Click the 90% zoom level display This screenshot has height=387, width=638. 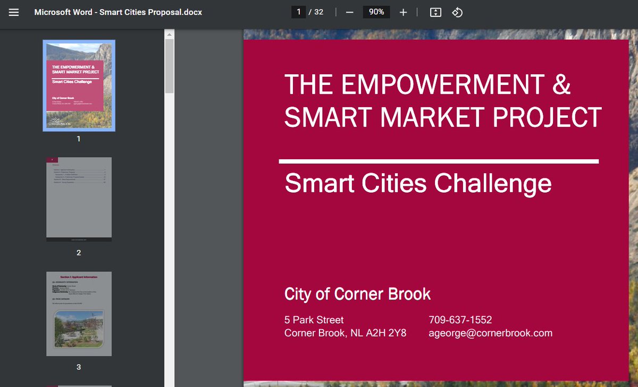coord(376,12)
